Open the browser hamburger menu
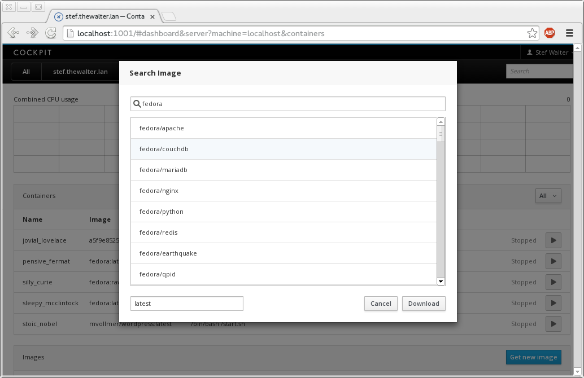Viewport: 584px width, 378px height. coord(569,33)
